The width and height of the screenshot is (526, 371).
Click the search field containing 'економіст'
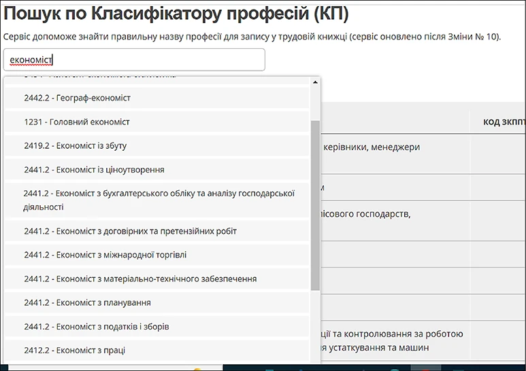coord(133,60)
